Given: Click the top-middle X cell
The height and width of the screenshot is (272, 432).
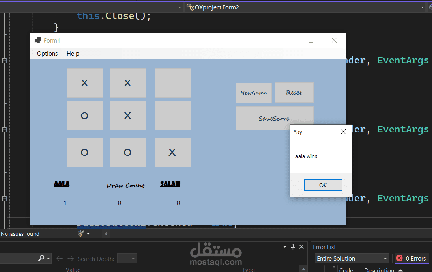Looking at the screenshot, I should [x=128, y=83].
